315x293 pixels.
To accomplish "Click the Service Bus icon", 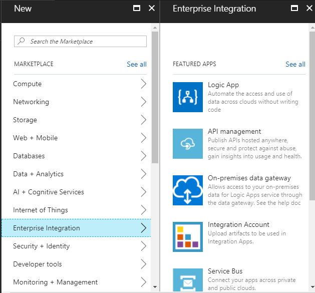I will coord(188,280).
